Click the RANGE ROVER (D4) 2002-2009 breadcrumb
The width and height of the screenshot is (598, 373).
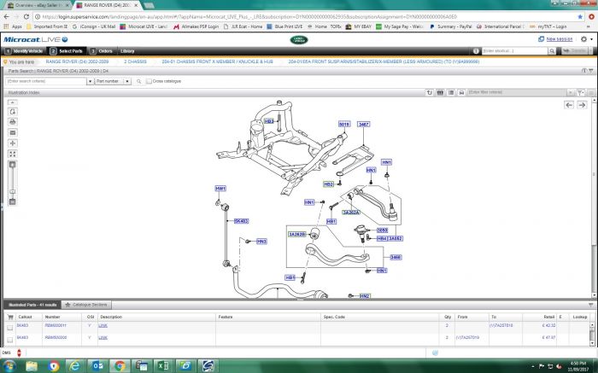click(77, 61)
